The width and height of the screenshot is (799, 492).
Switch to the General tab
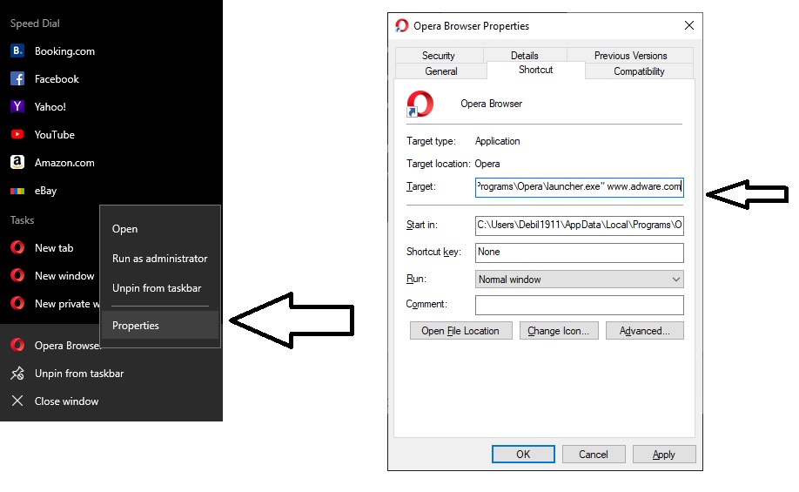click(x=441, y=71)
